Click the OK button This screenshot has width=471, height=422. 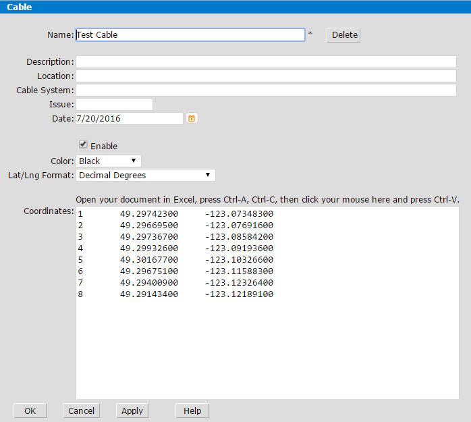point(30,411)
